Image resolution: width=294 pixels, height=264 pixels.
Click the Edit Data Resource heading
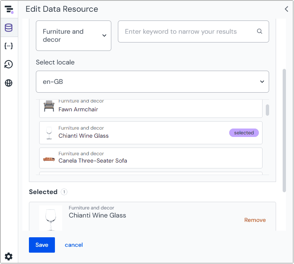click(62, 9)
